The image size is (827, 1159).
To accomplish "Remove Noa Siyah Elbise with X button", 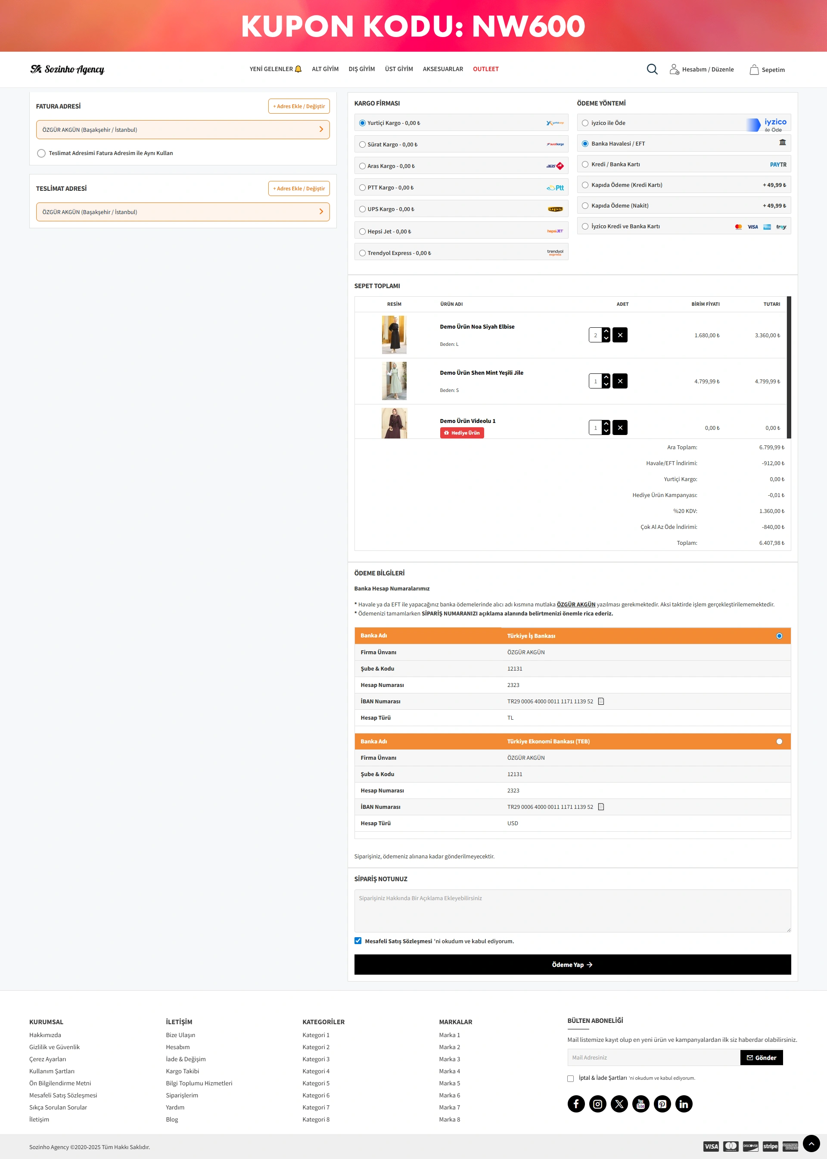I will (x=620, y=335).
